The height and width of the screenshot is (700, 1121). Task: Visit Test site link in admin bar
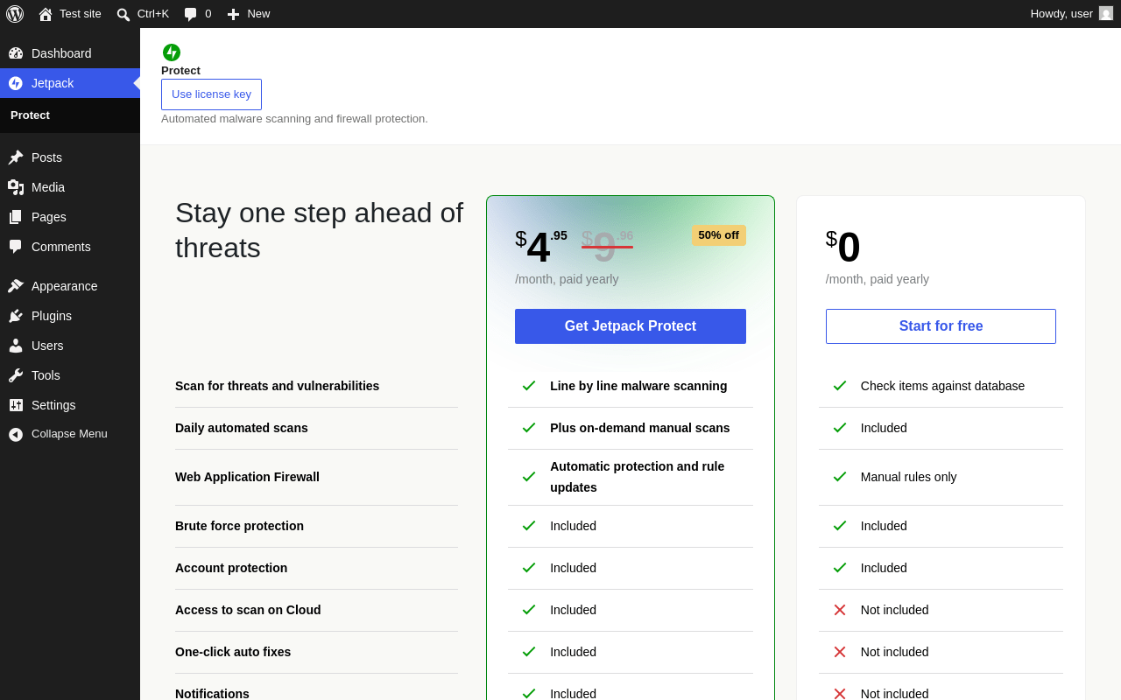[70, 14]
